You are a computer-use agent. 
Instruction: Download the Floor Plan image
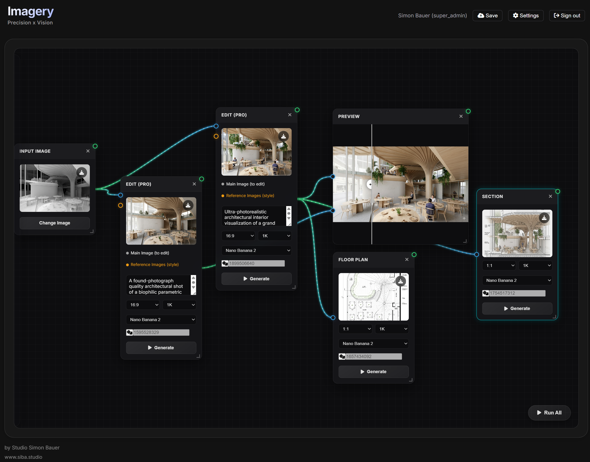pyautogui.click(x=400, y=281)
